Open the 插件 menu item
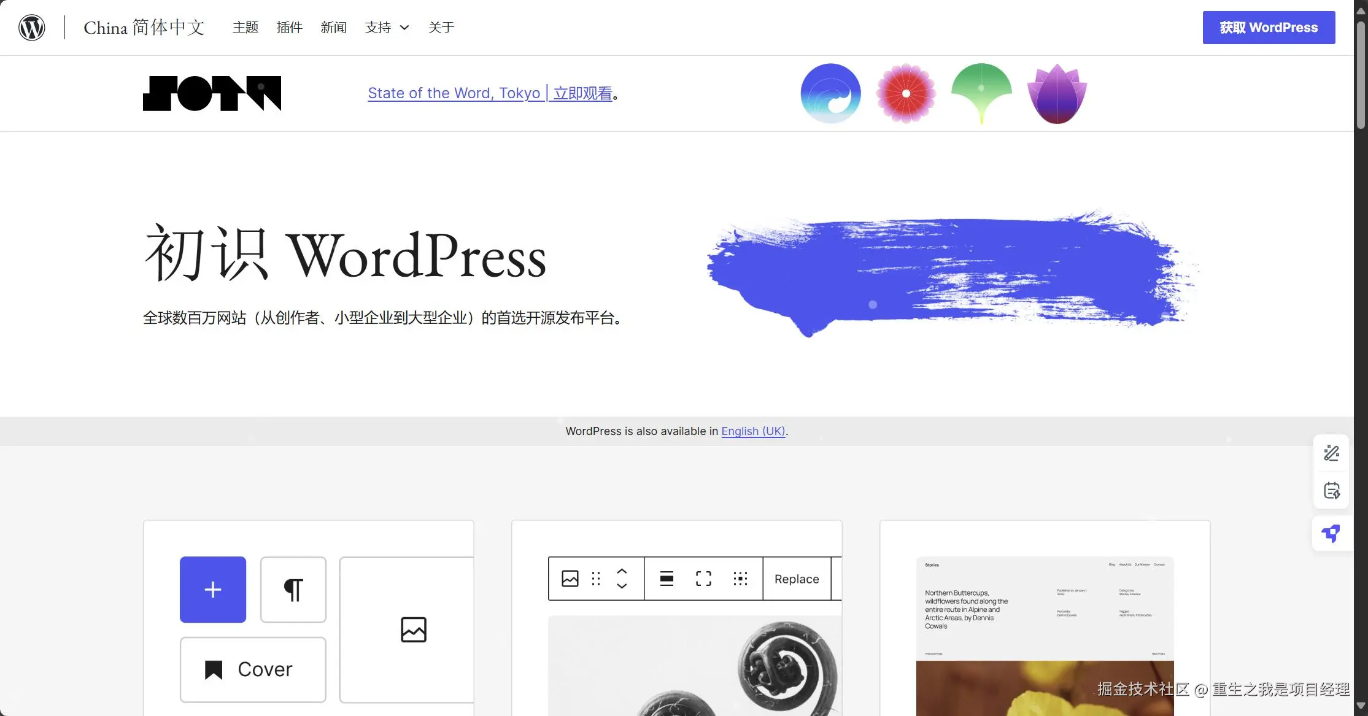This screenshot has height=716, width=1368. tap(290, 28)
